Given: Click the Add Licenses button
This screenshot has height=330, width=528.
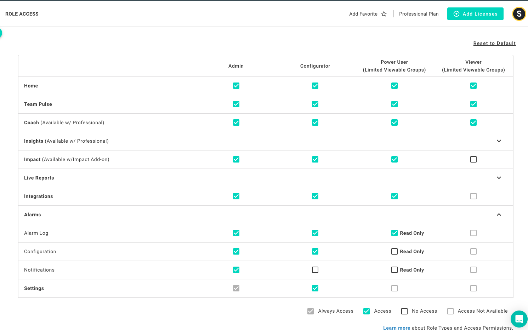Looking at the screenshot, I should (475, 14).
